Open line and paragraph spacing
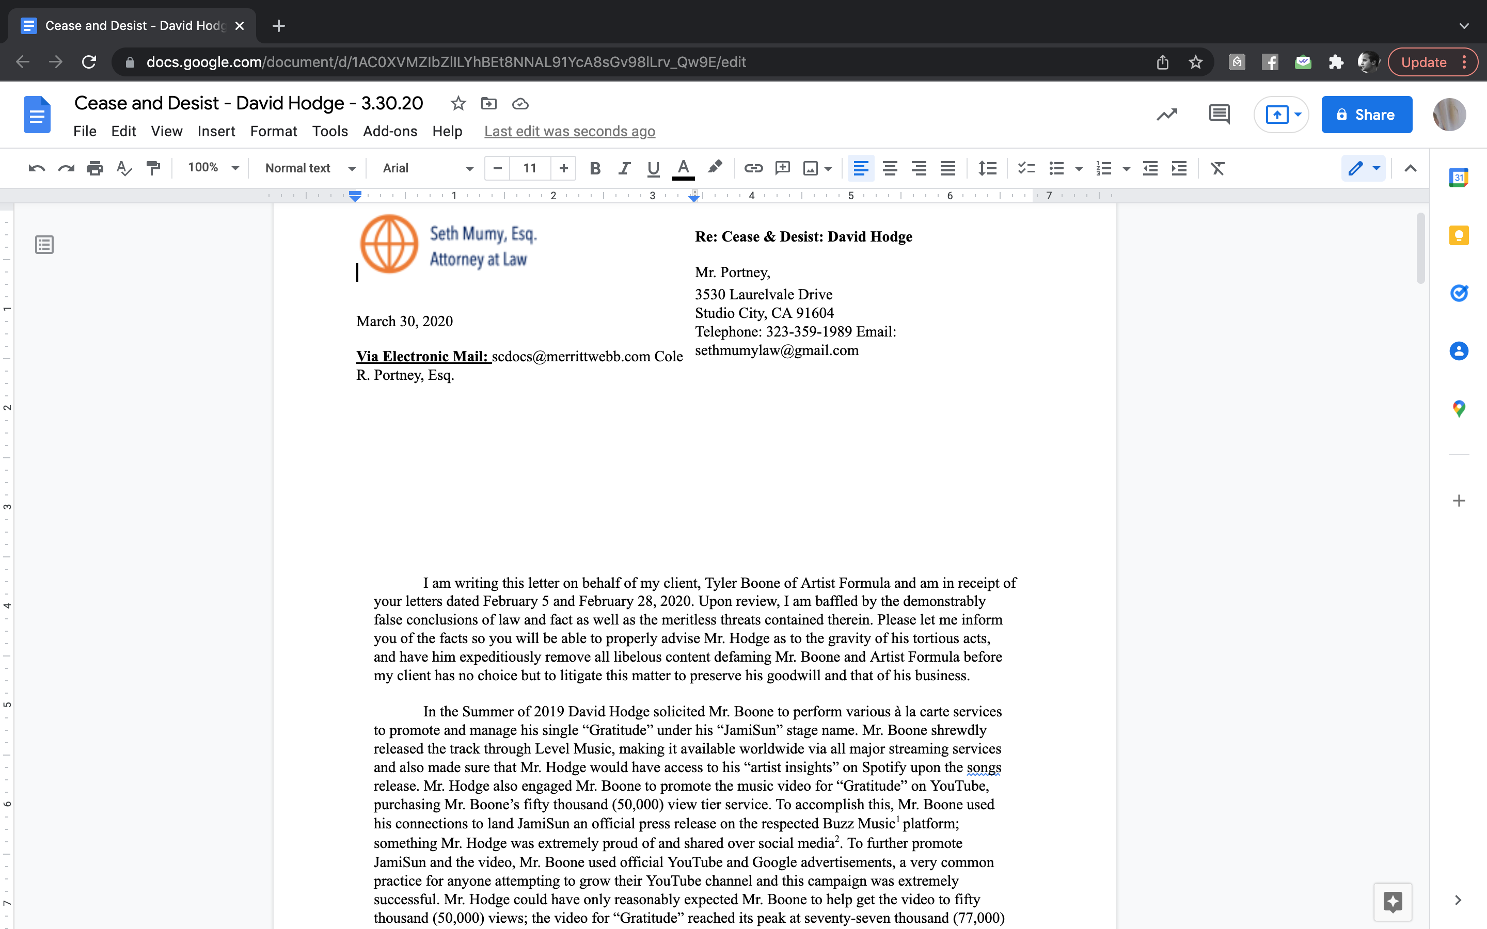Image resolution: width=1487 pixels, height=929 pixels. tap(987, 168)
